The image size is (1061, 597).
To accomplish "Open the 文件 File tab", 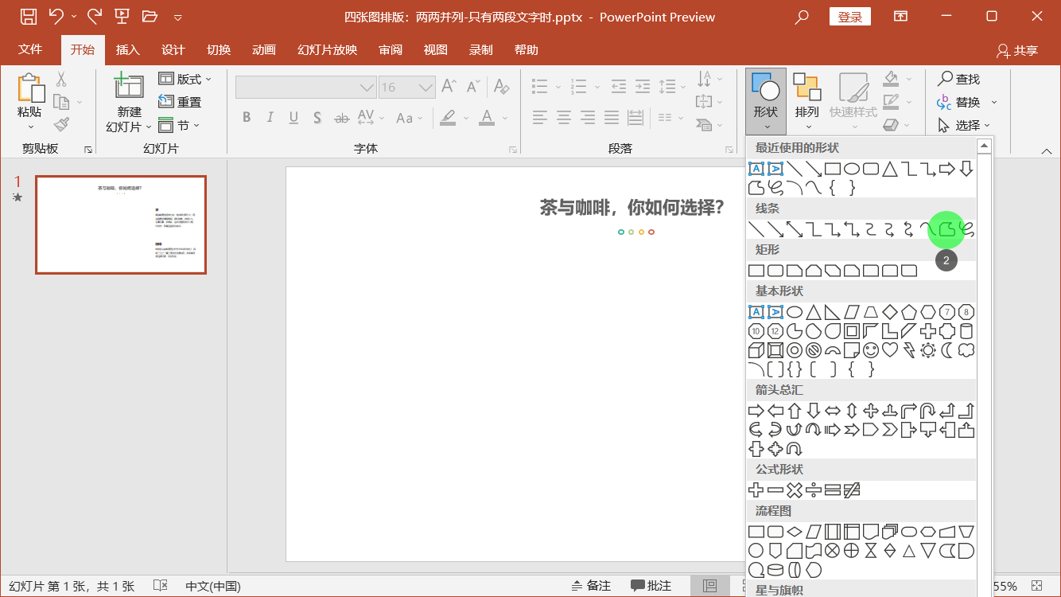I will coord(30,49).
